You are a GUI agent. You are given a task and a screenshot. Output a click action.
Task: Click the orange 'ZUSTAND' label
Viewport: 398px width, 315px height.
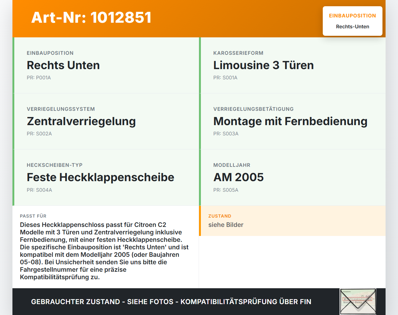click(x=220, y=216)
